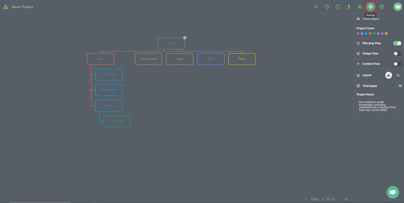The height and width of the screenshot is (203, 404).
Task: Click the pan/move arrows icon
Action: click(x=346, y=199)
